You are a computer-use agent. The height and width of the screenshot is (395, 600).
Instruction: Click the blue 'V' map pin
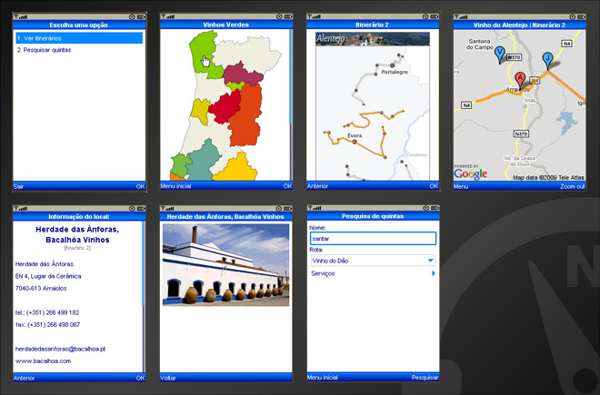pos(499,54)
